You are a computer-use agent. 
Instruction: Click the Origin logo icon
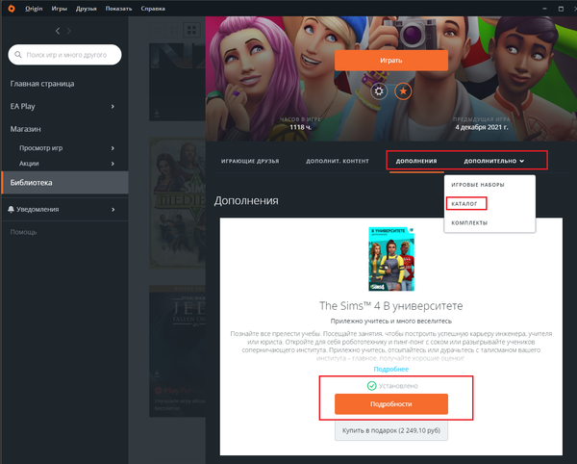tap(12, 8)
